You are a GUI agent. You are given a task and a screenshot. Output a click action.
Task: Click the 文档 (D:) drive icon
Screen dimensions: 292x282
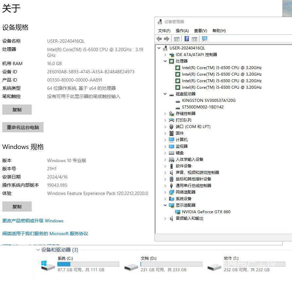[131, 267]
